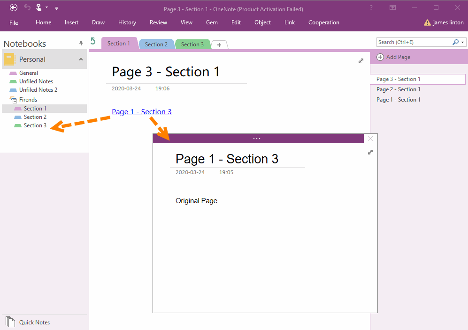The image size is (468, 330).
Task: Open the Customize Quick Access Toolbar dropdown
Action: tap(56, 8)
